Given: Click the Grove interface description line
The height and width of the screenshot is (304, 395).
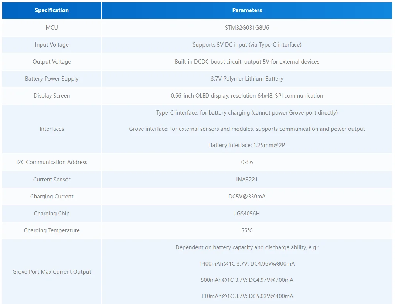Looking at the screenshot, I should click(247, 129).
